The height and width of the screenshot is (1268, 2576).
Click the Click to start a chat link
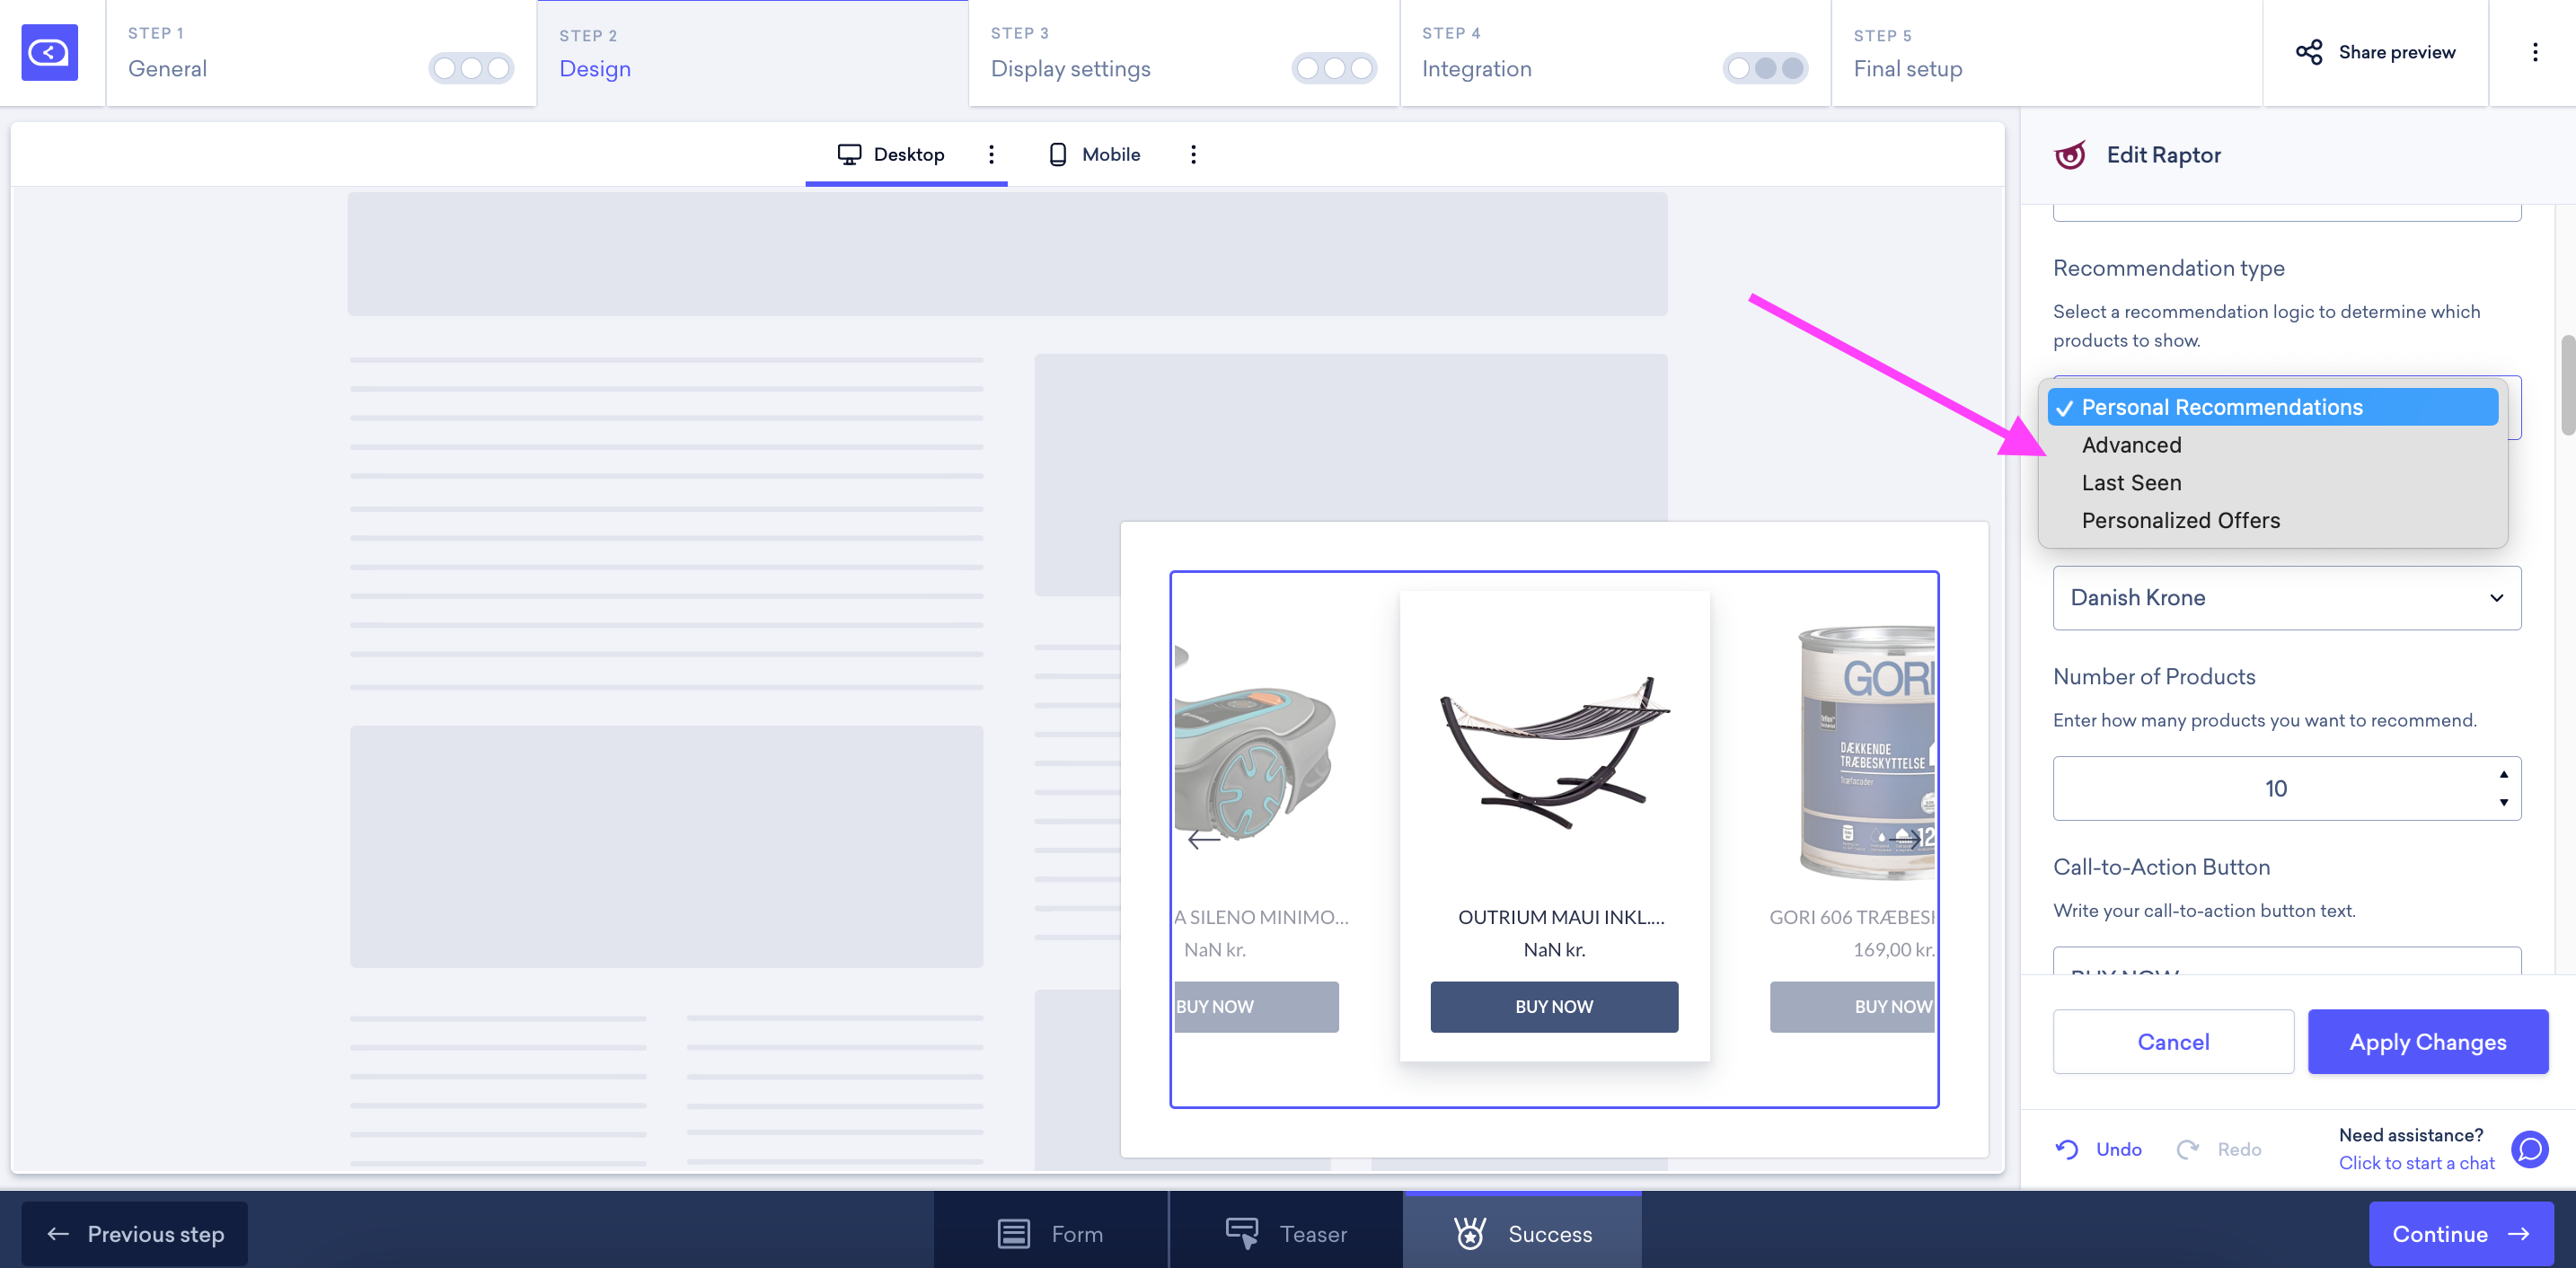click(x=2416, y=1163)
